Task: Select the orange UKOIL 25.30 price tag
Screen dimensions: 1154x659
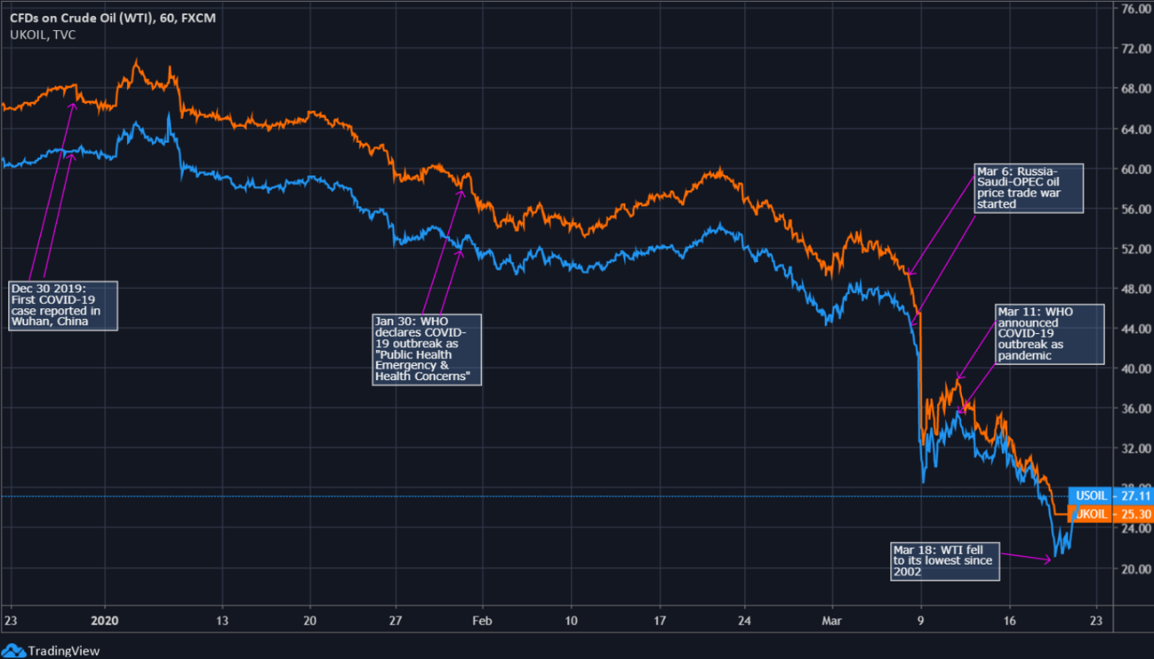Action: 1110,514
